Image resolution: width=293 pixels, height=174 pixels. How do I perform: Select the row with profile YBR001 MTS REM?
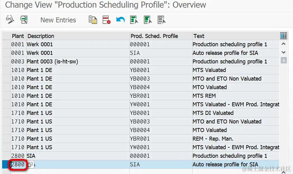[x=6, y=96]
